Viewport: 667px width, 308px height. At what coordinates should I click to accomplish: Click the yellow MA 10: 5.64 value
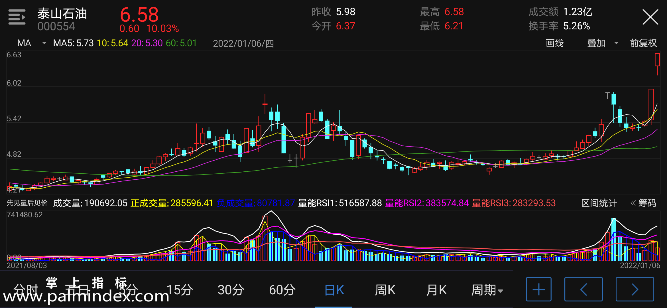(x=113, y=43)
